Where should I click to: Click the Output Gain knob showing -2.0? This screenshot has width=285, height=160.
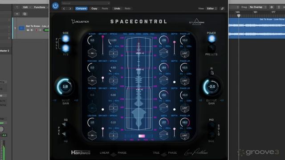[212, 87]
